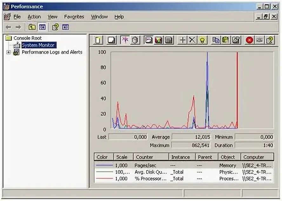
Task: Select the Avg. Disk Qu... counter name
Action: [151, 172]
